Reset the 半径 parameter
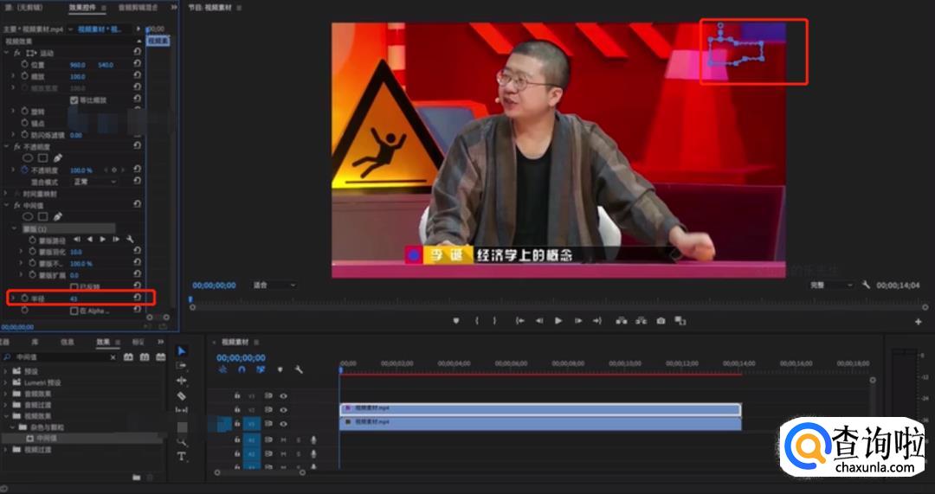This screenshot has height=494, width=935. 137,298
